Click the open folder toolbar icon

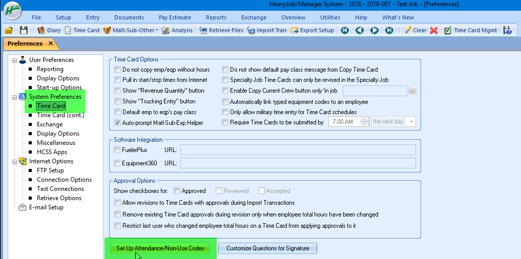coord(9,30)
